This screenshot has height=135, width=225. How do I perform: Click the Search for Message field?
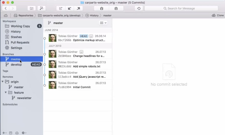click(181, 8)
